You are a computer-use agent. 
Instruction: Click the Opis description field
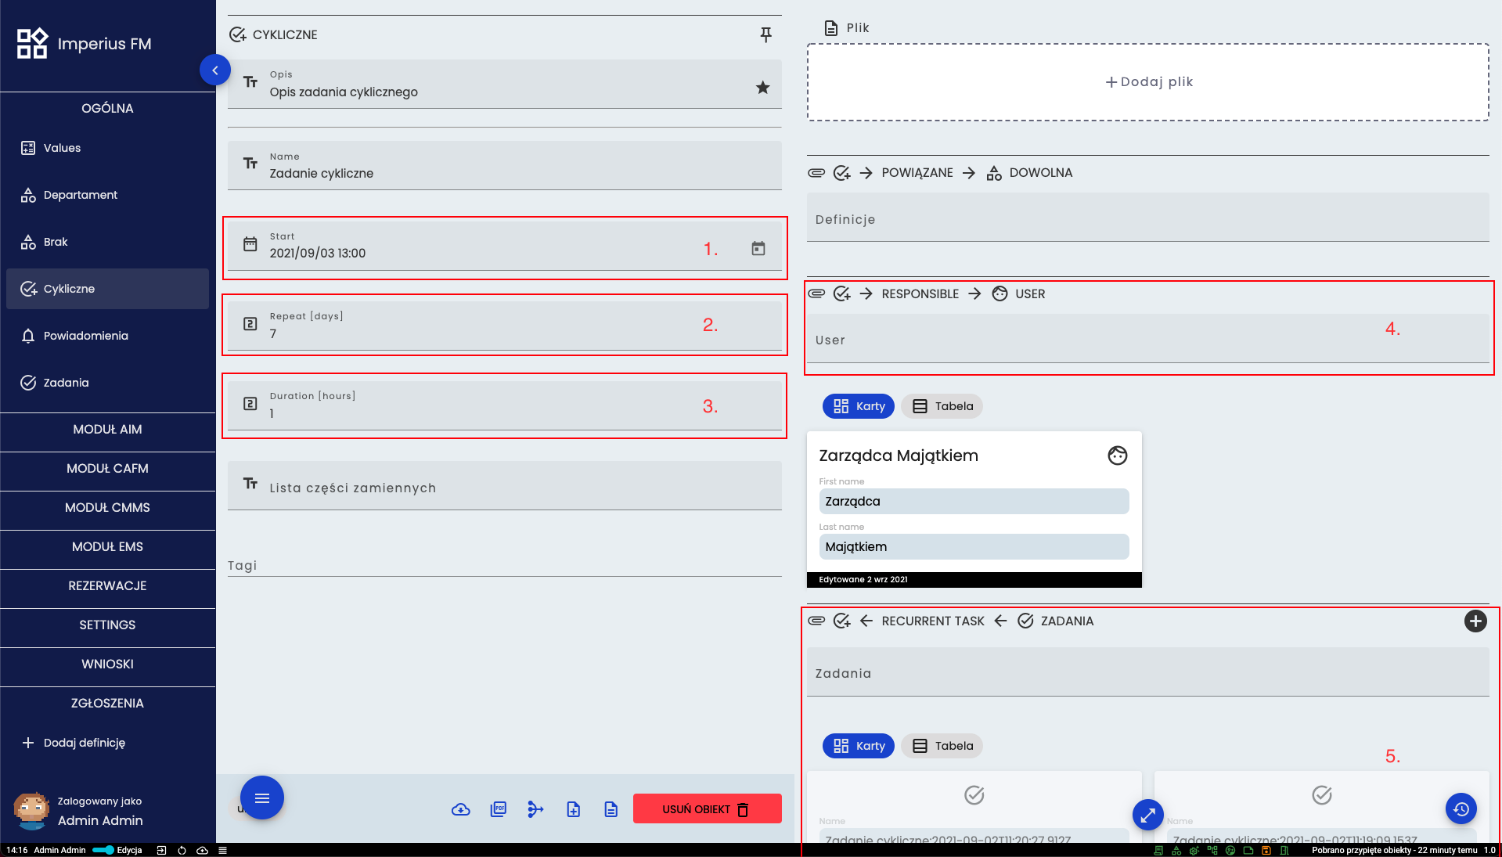(x=504, y=85)
